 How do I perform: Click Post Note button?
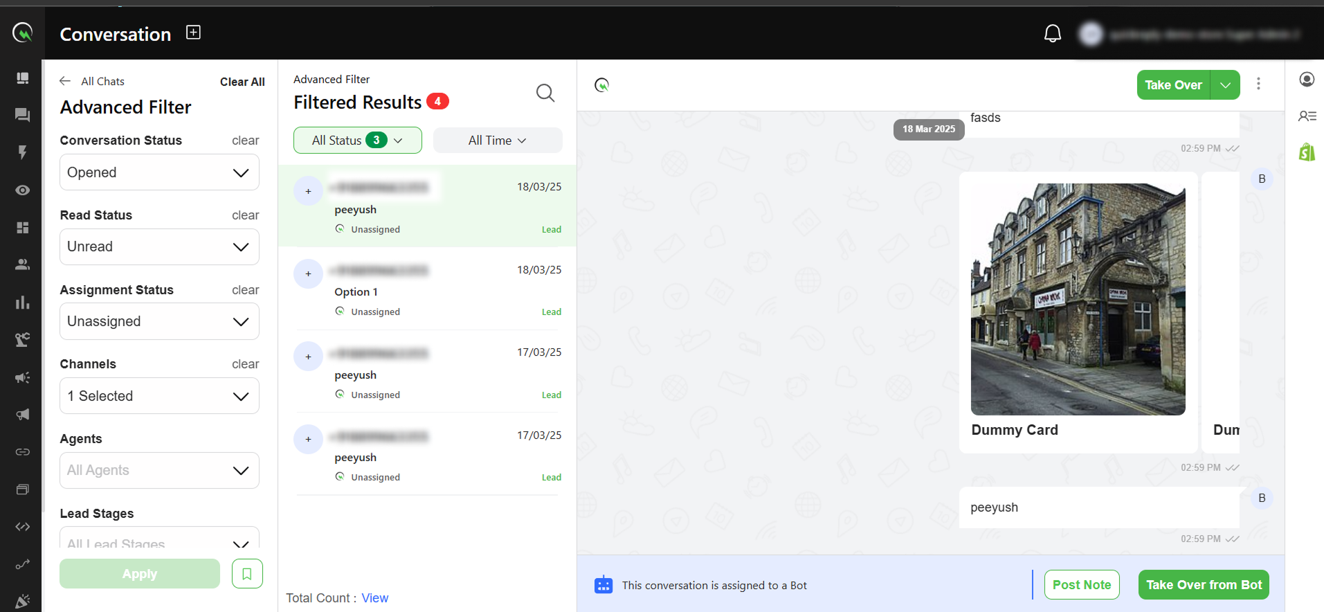pyautogui.click(x=1082, y=585)
